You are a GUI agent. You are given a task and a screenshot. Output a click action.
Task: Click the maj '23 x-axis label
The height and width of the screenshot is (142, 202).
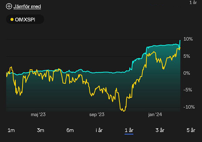38,115
